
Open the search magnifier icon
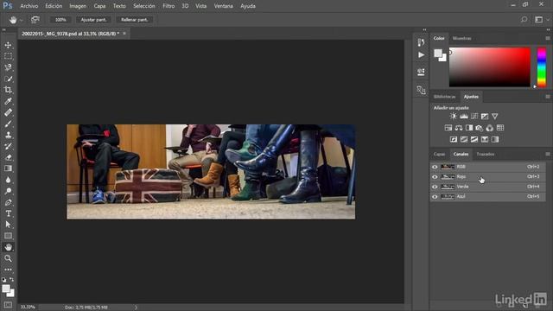pos(524,20)
